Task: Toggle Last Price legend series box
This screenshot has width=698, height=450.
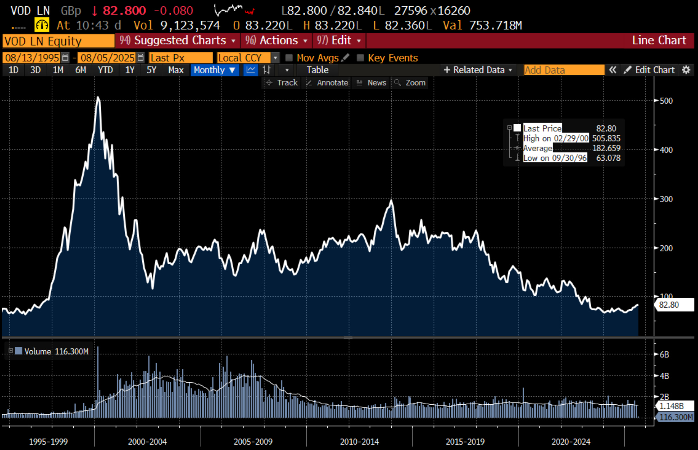Action: click(517, 128)
